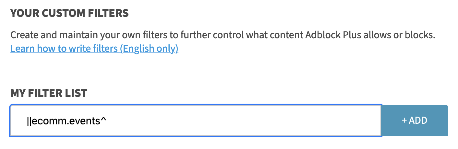
Task: Click the word ADD on the blue button
Action: pos(418,120)
